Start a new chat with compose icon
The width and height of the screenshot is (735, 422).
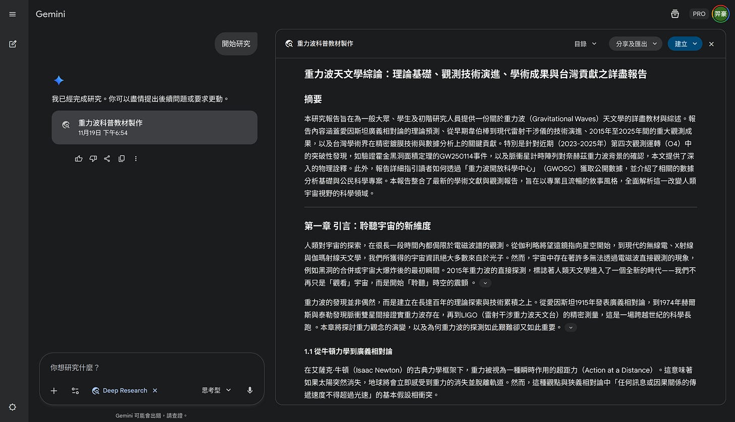tap(13, 44)
